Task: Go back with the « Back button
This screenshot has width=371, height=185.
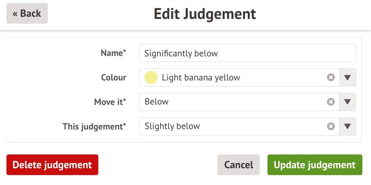Action: (27, 13)
